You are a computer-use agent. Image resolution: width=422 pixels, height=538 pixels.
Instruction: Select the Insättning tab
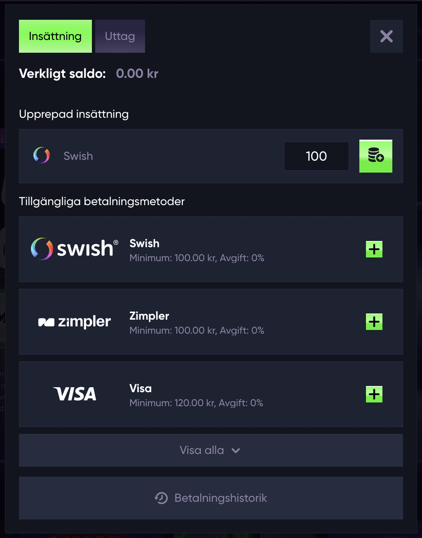pos(55,36)
